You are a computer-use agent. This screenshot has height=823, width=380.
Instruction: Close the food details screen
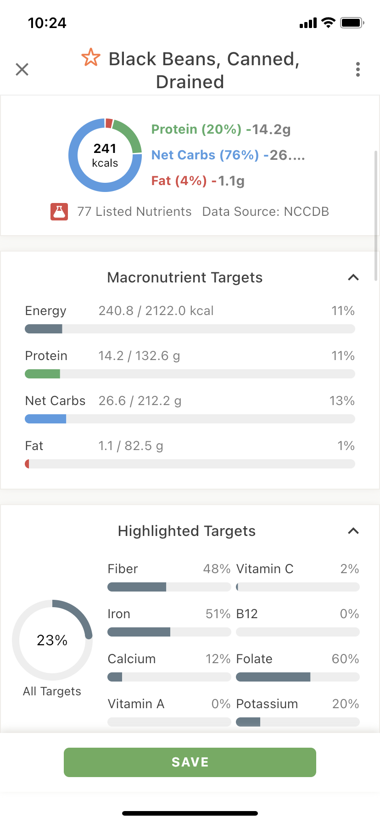[x=22, y=69]
